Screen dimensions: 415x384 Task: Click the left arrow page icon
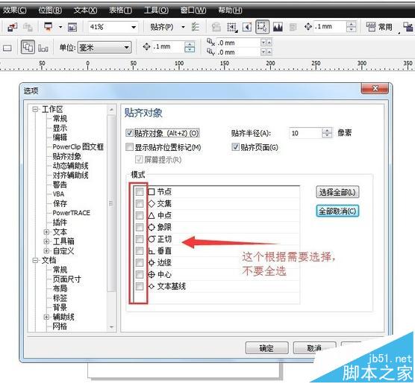coord(247,27)
